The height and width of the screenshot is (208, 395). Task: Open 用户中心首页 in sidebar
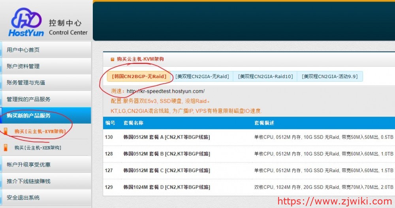[x=23, y=50]
